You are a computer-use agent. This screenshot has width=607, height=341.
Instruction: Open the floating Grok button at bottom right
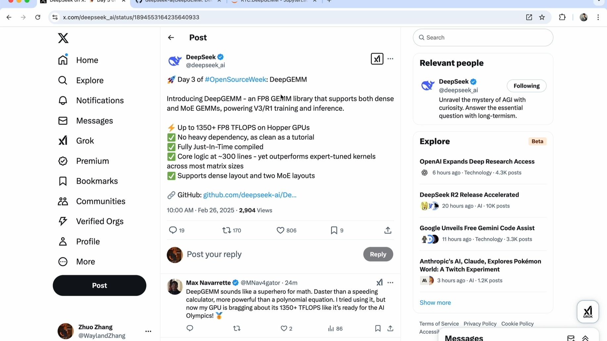point(588,312)
